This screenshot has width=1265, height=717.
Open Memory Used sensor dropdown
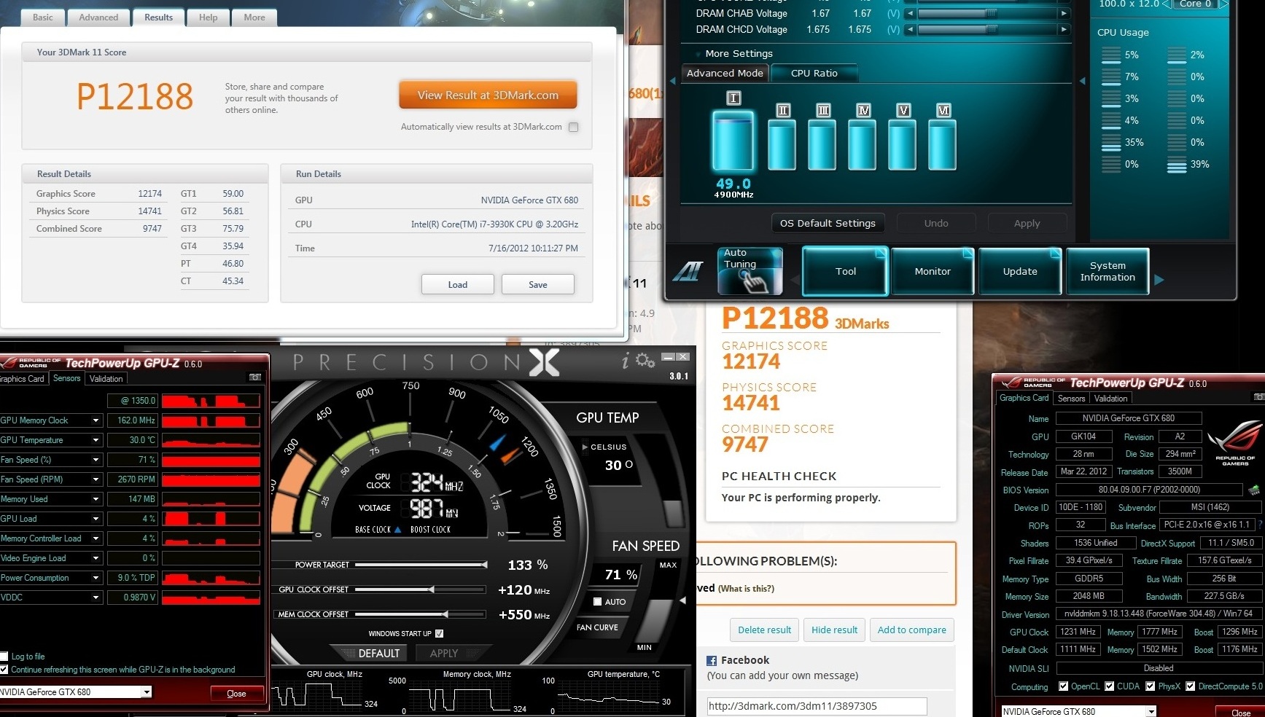point(96,499)
